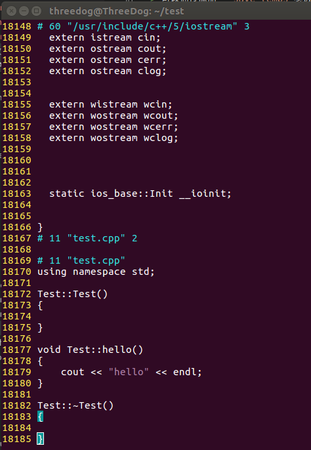Click Test::hello() on line 18177

105,350
